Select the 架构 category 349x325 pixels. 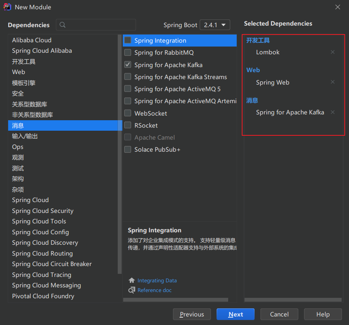click(63, 179)
